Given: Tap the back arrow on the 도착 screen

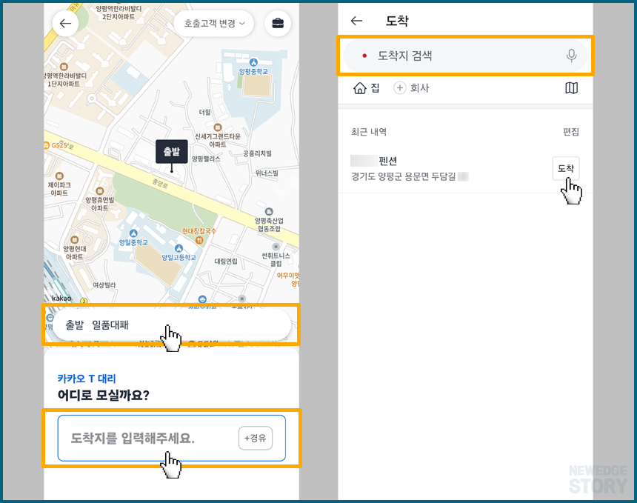Looking at the screenshot, I should [357, 21].
